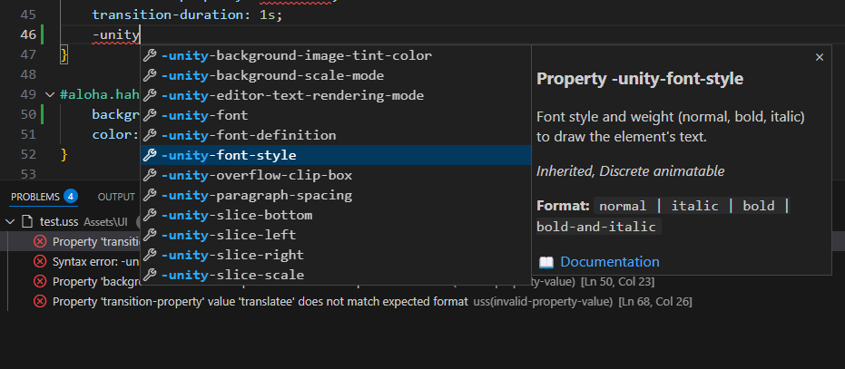Click error icon of the 'translatee' problem
The height and width of the screenshot is (369, 845).
pyautogui.click(x=40, y=301)
